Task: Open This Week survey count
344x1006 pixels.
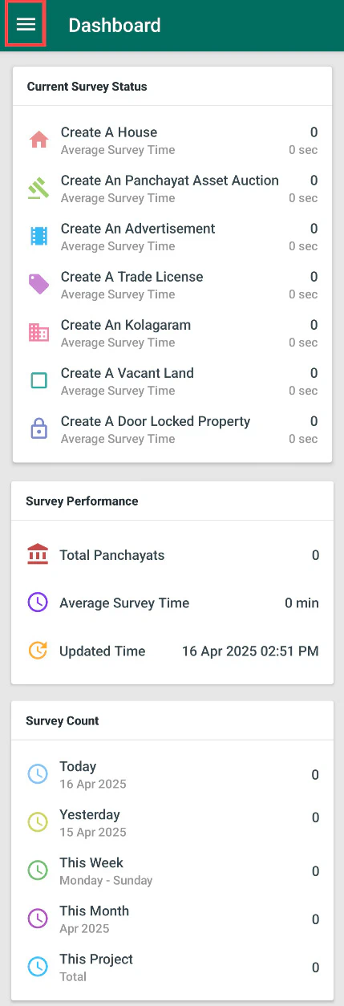Action: point(172,871)
